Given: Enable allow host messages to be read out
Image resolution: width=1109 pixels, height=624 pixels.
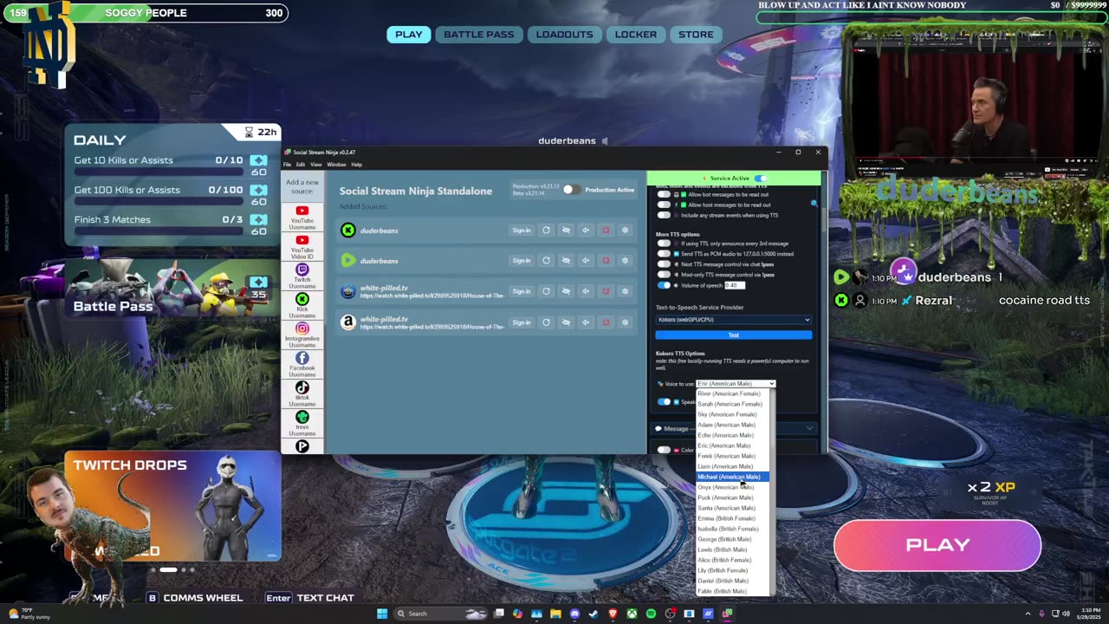Looking at the screenshot, I should [x=664, y=205].
